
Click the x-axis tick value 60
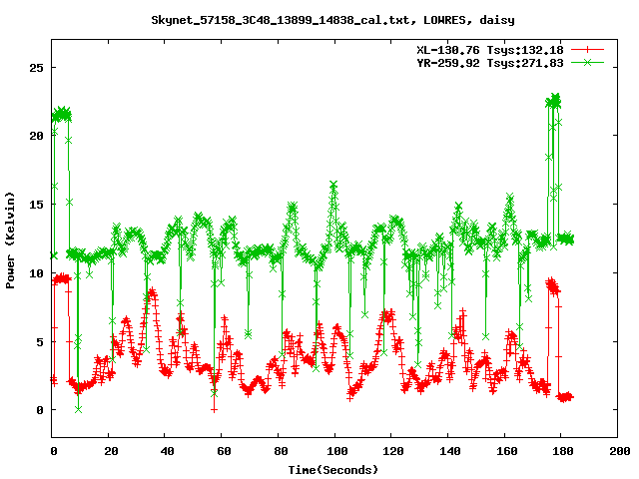click(224, 451)
